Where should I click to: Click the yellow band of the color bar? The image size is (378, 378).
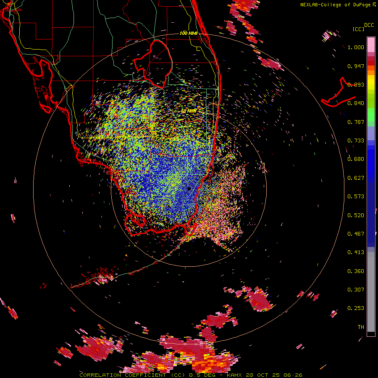[x=371, y=82]
